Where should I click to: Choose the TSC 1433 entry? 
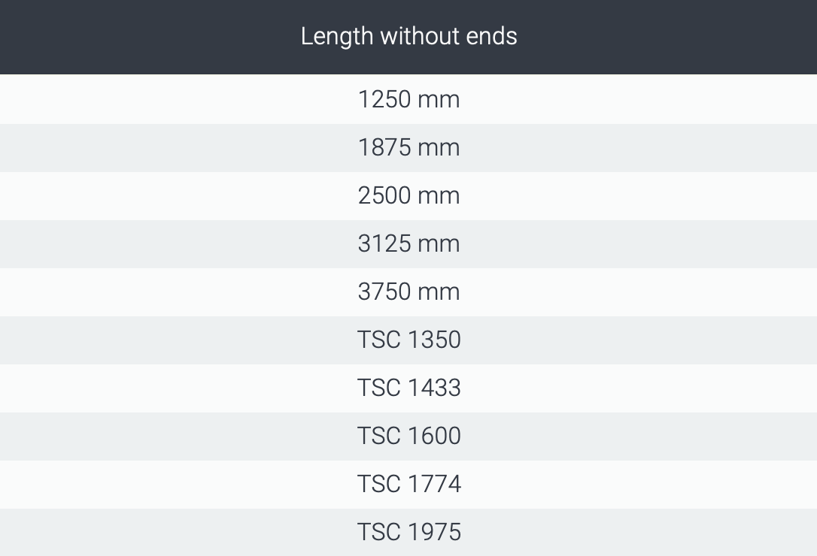click(x=408, y=388)
